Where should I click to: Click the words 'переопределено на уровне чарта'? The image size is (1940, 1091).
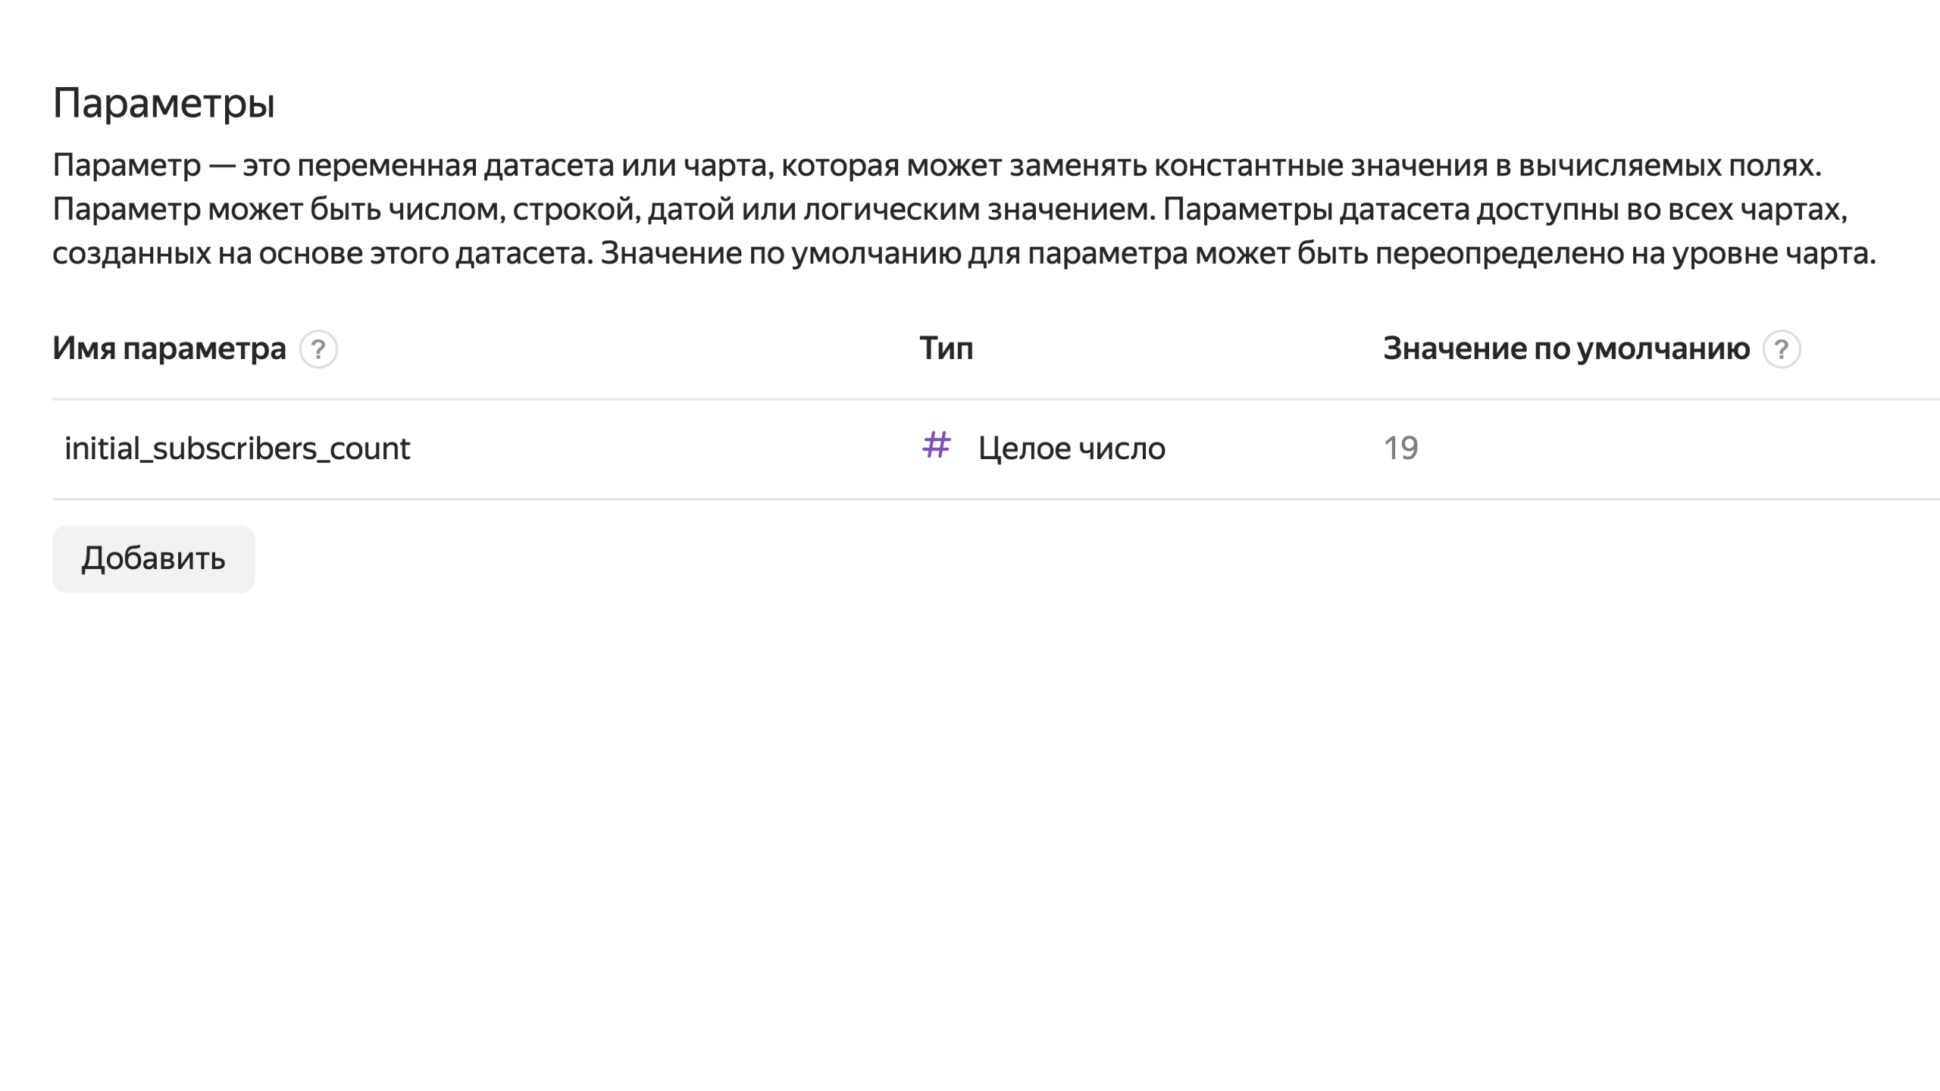(1622, 253)
